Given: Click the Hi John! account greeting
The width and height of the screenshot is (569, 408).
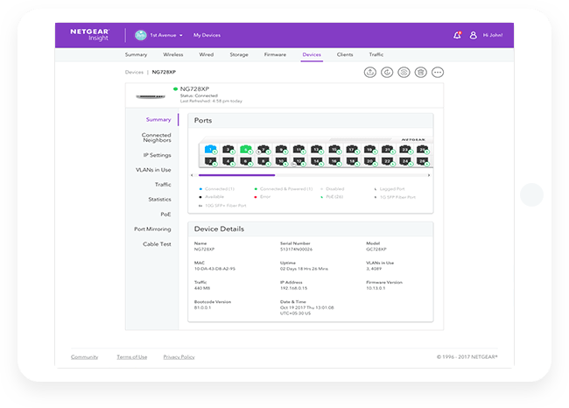Looking at the screenshot, I should [x=493, y=35].
